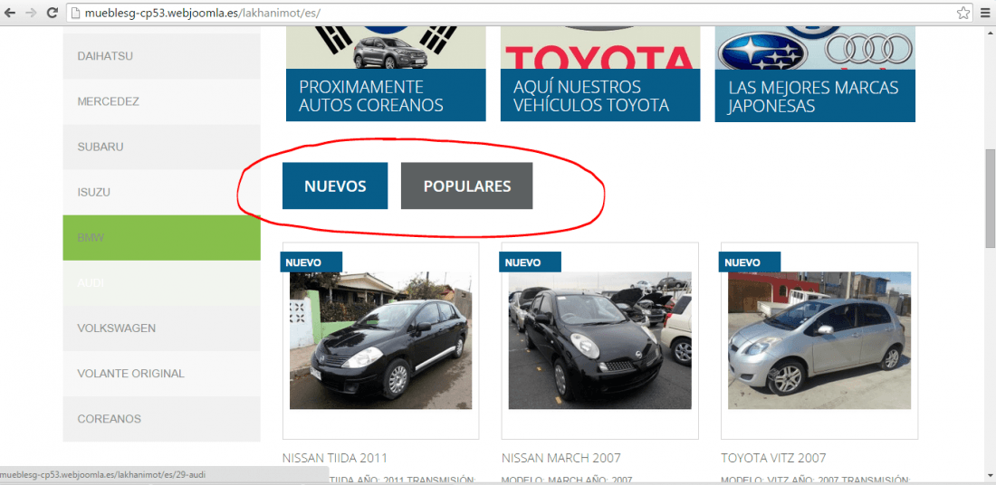
Task: Open Aquí Nuestros Vehículos Toyota banner
Action: [x=600, y=95]
